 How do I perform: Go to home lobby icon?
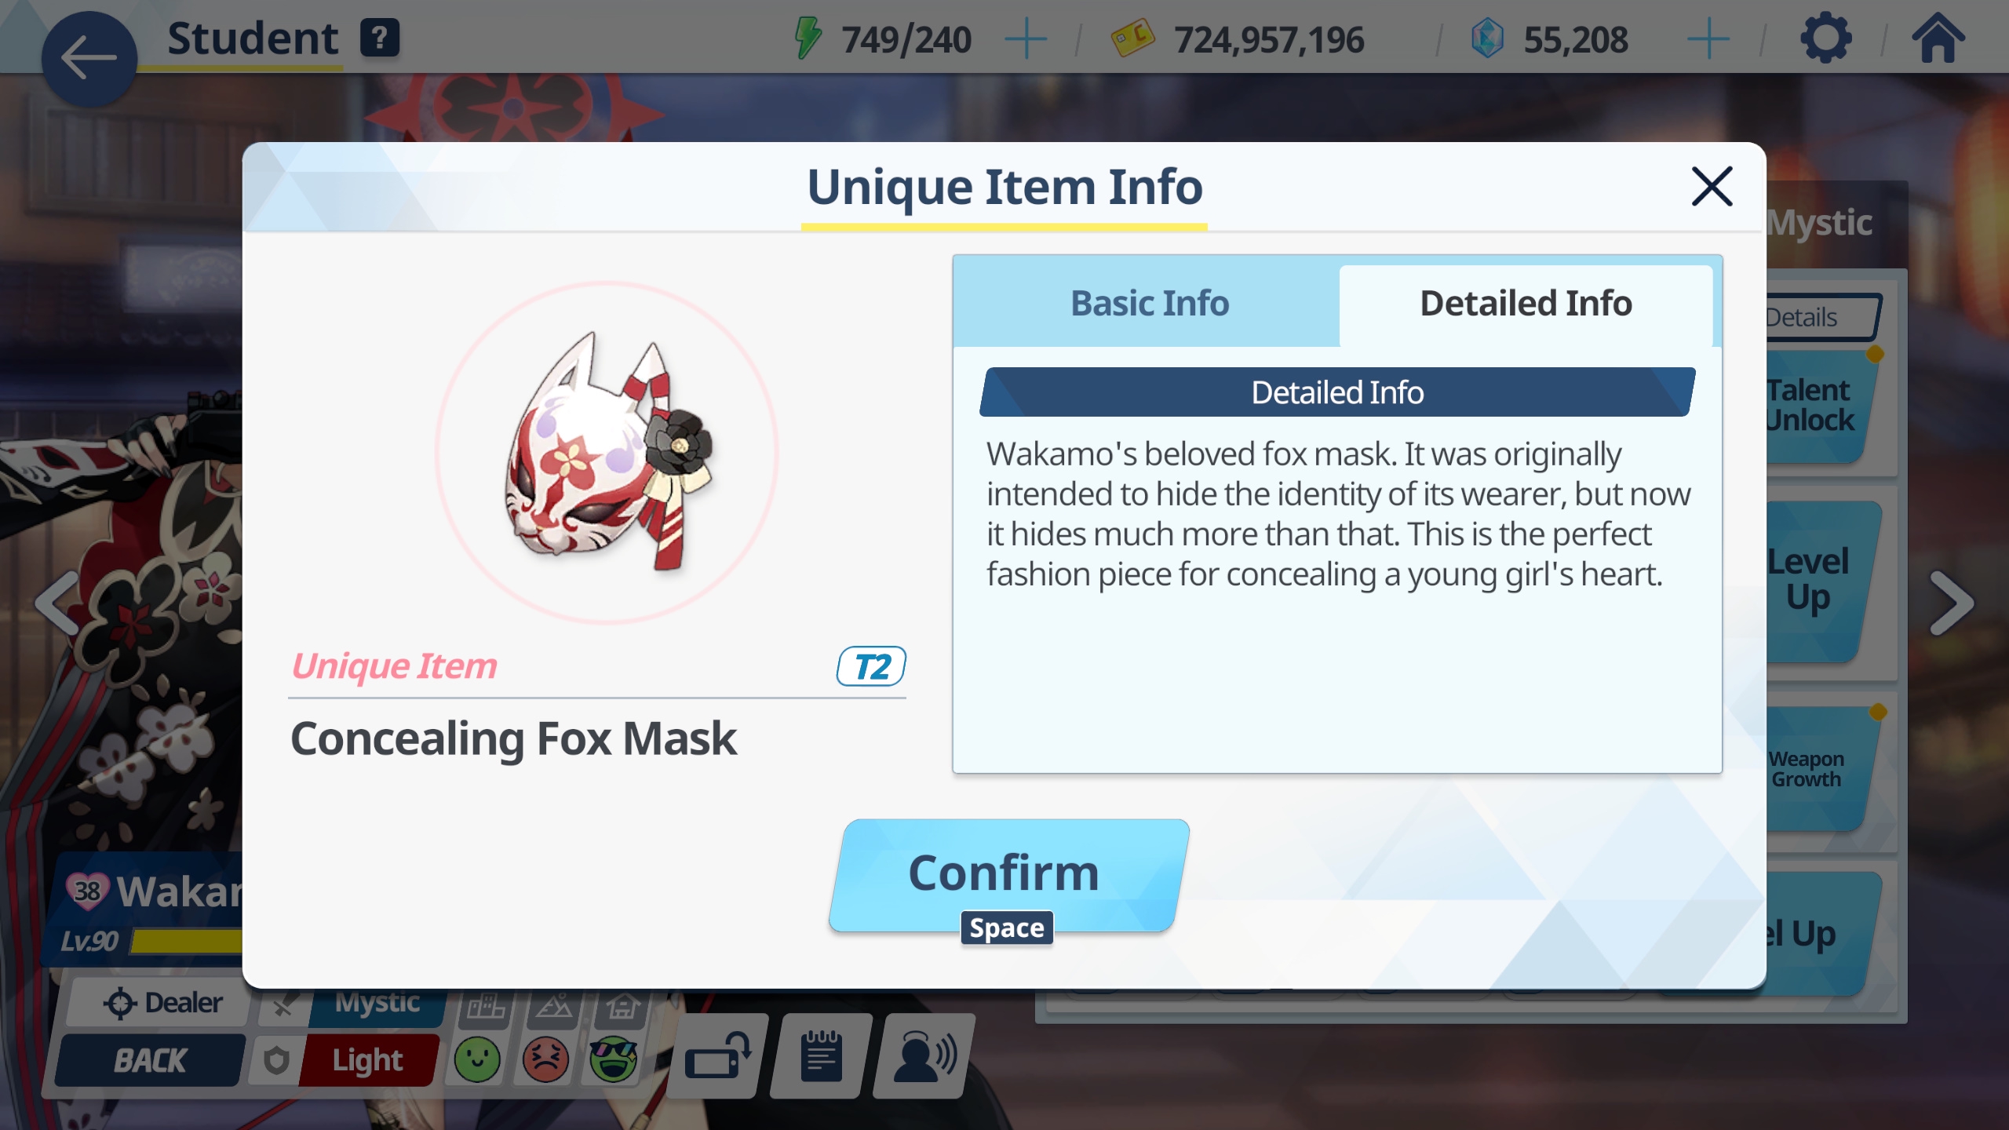click(1938, 38)
